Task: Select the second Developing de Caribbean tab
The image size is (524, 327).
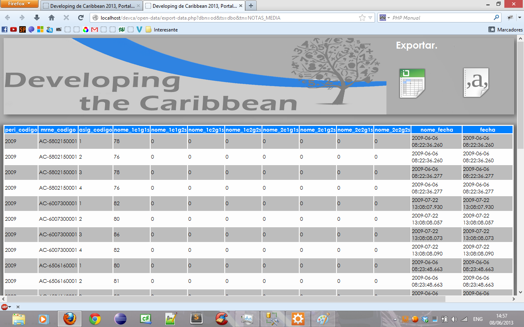Action: pyautogui.click(x=194, y=6)
